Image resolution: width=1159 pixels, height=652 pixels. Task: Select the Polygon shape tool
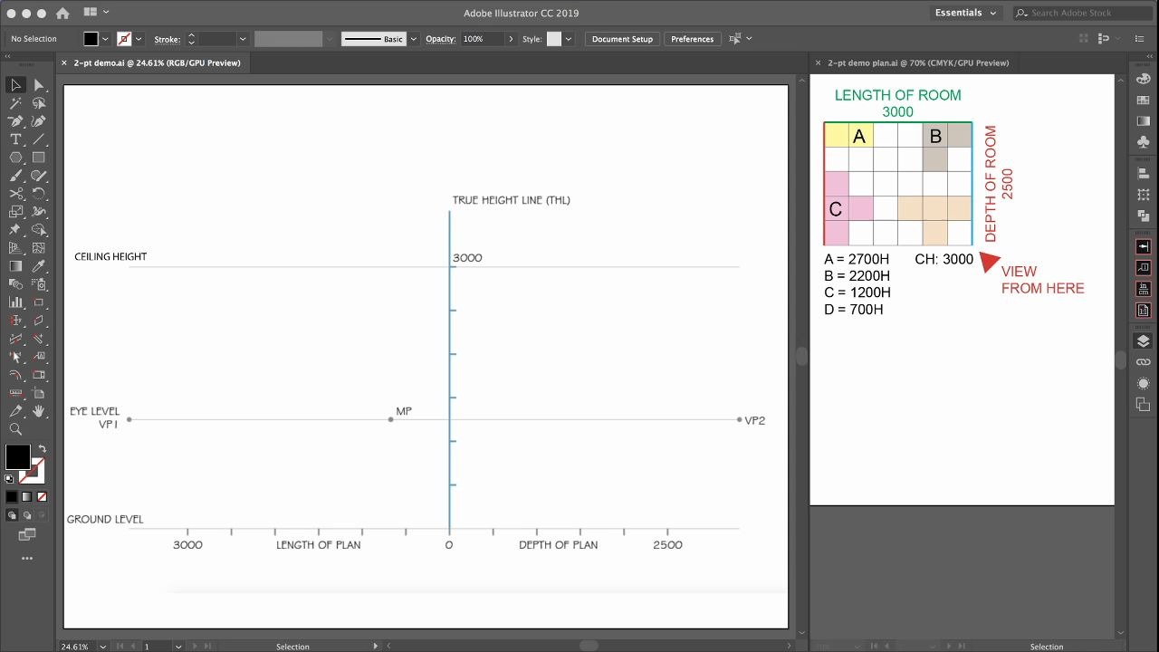tap(15, 158)
